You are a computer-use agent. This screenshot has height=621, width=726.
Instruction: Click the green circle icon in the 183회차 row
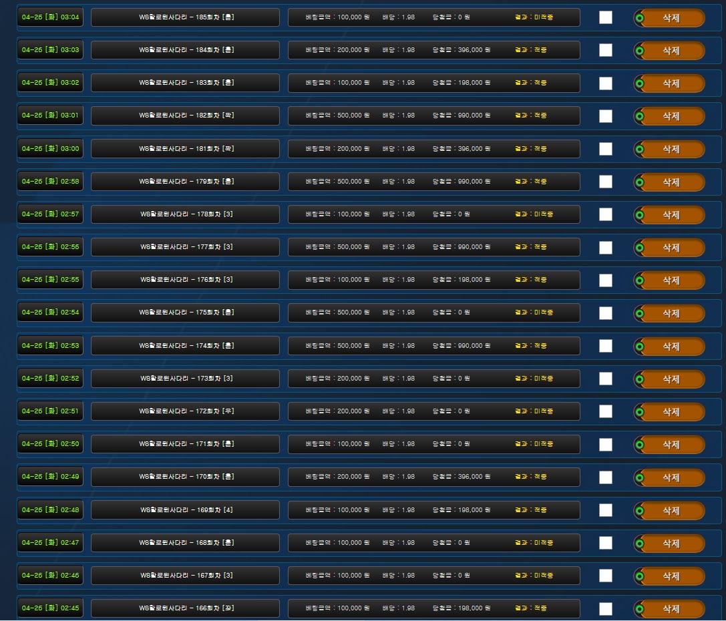tap(639, 83)
